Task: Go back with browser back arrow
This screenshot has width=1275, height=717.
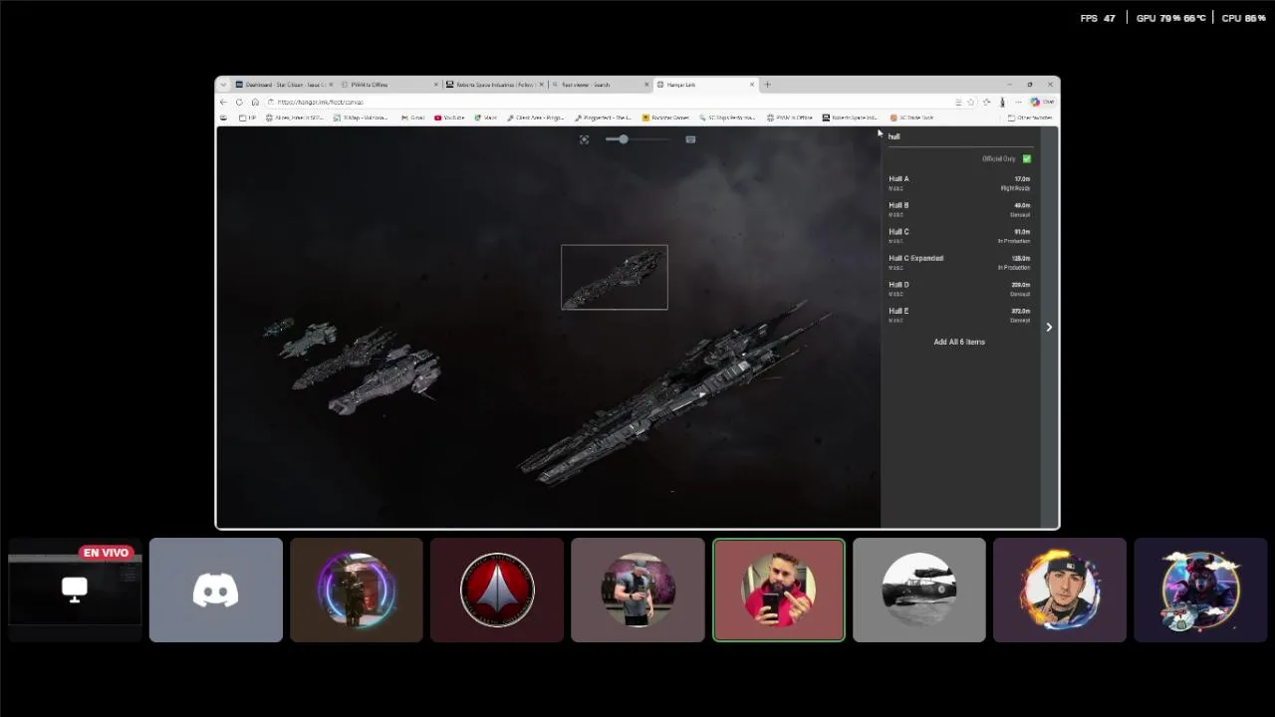Action: [x=223, y=102]
